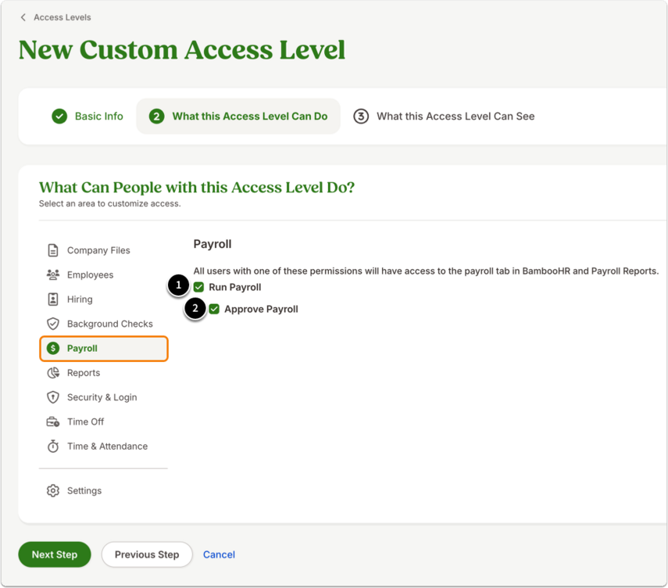
Task: Go to the Basic Info step
Action: point(88,116)
